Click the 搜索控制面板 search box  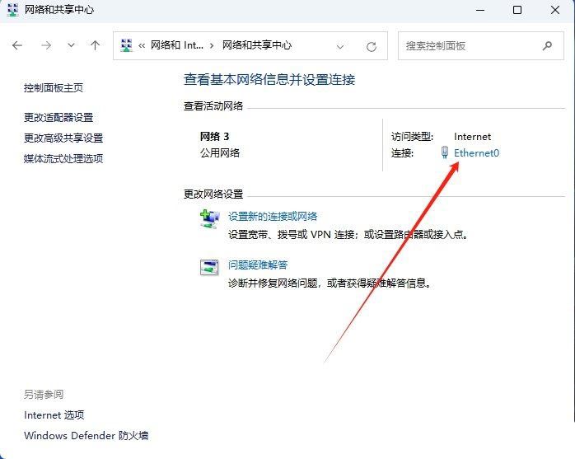click(x=470, y=46)
